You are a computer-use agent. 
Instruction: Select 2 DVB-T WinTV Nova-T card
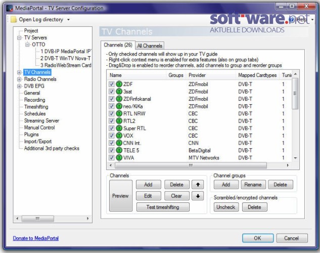(x=65, y=58)
